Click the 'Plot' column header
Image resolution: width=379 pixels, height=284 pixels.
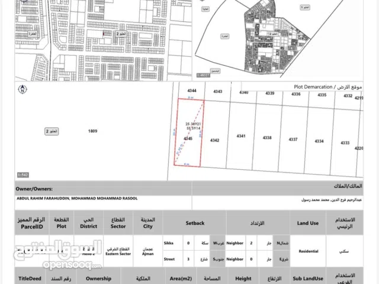pos(62,226)
